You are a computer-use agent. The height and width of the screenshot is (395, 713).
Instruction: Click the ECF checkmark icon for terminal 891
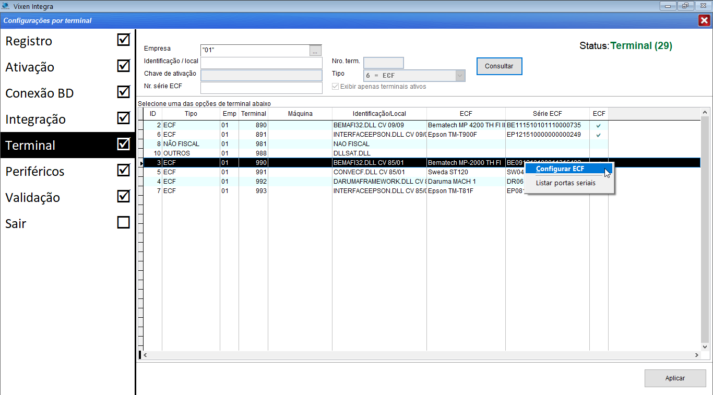click(598, 135)
